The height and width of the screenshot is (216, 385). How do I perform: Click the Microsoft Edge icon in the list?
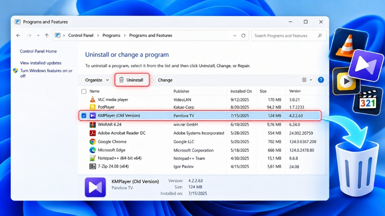click(92, 150)
